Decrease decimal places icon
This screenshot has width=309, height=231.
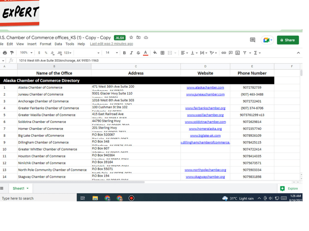point(53,53)
